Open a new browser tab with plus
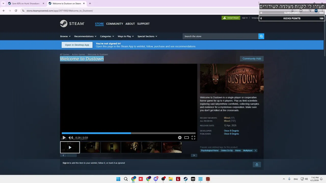This screenshot has width=326, height=183. click(90, 4)
